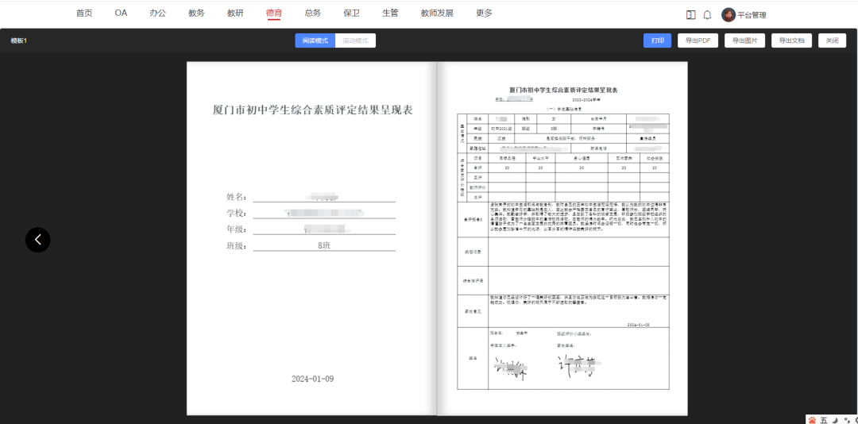Switch to 阅读模式 reading mode
The width and height of the screenshot is (858, 424).
point(315,40)
